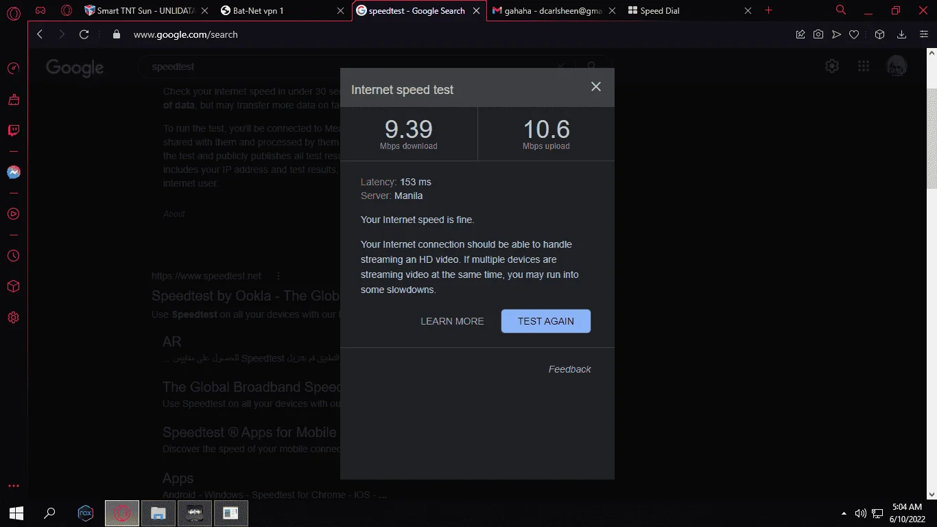Close the Smart TNT Sun tab
The height and width of the screenshot is (527, 937).
204,10
